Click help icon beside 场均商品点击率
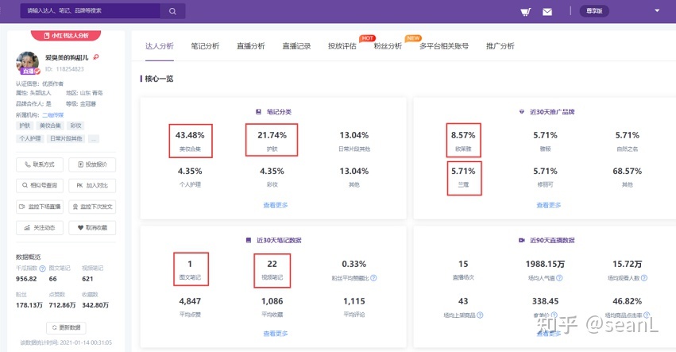 tap(647, 315)
